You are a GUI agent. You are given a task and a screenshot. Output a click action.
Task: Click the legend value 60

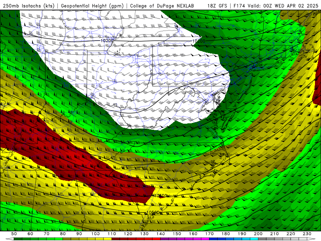pyautogui.click(x=30, y=234)
